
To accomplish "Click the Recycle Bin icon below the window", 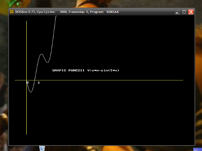I will pyautogui.click(x=42, y=148).
